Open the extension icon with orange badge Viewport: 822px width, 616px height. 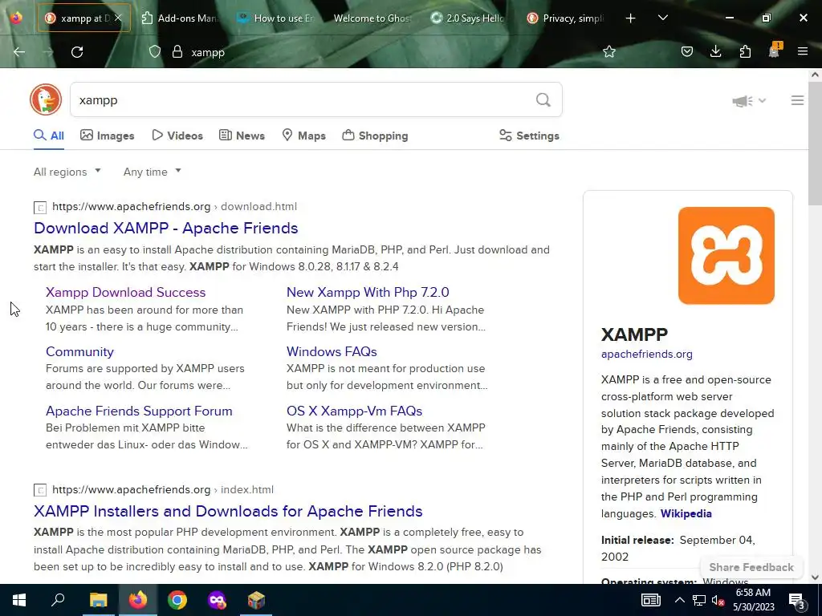(775, 51)
